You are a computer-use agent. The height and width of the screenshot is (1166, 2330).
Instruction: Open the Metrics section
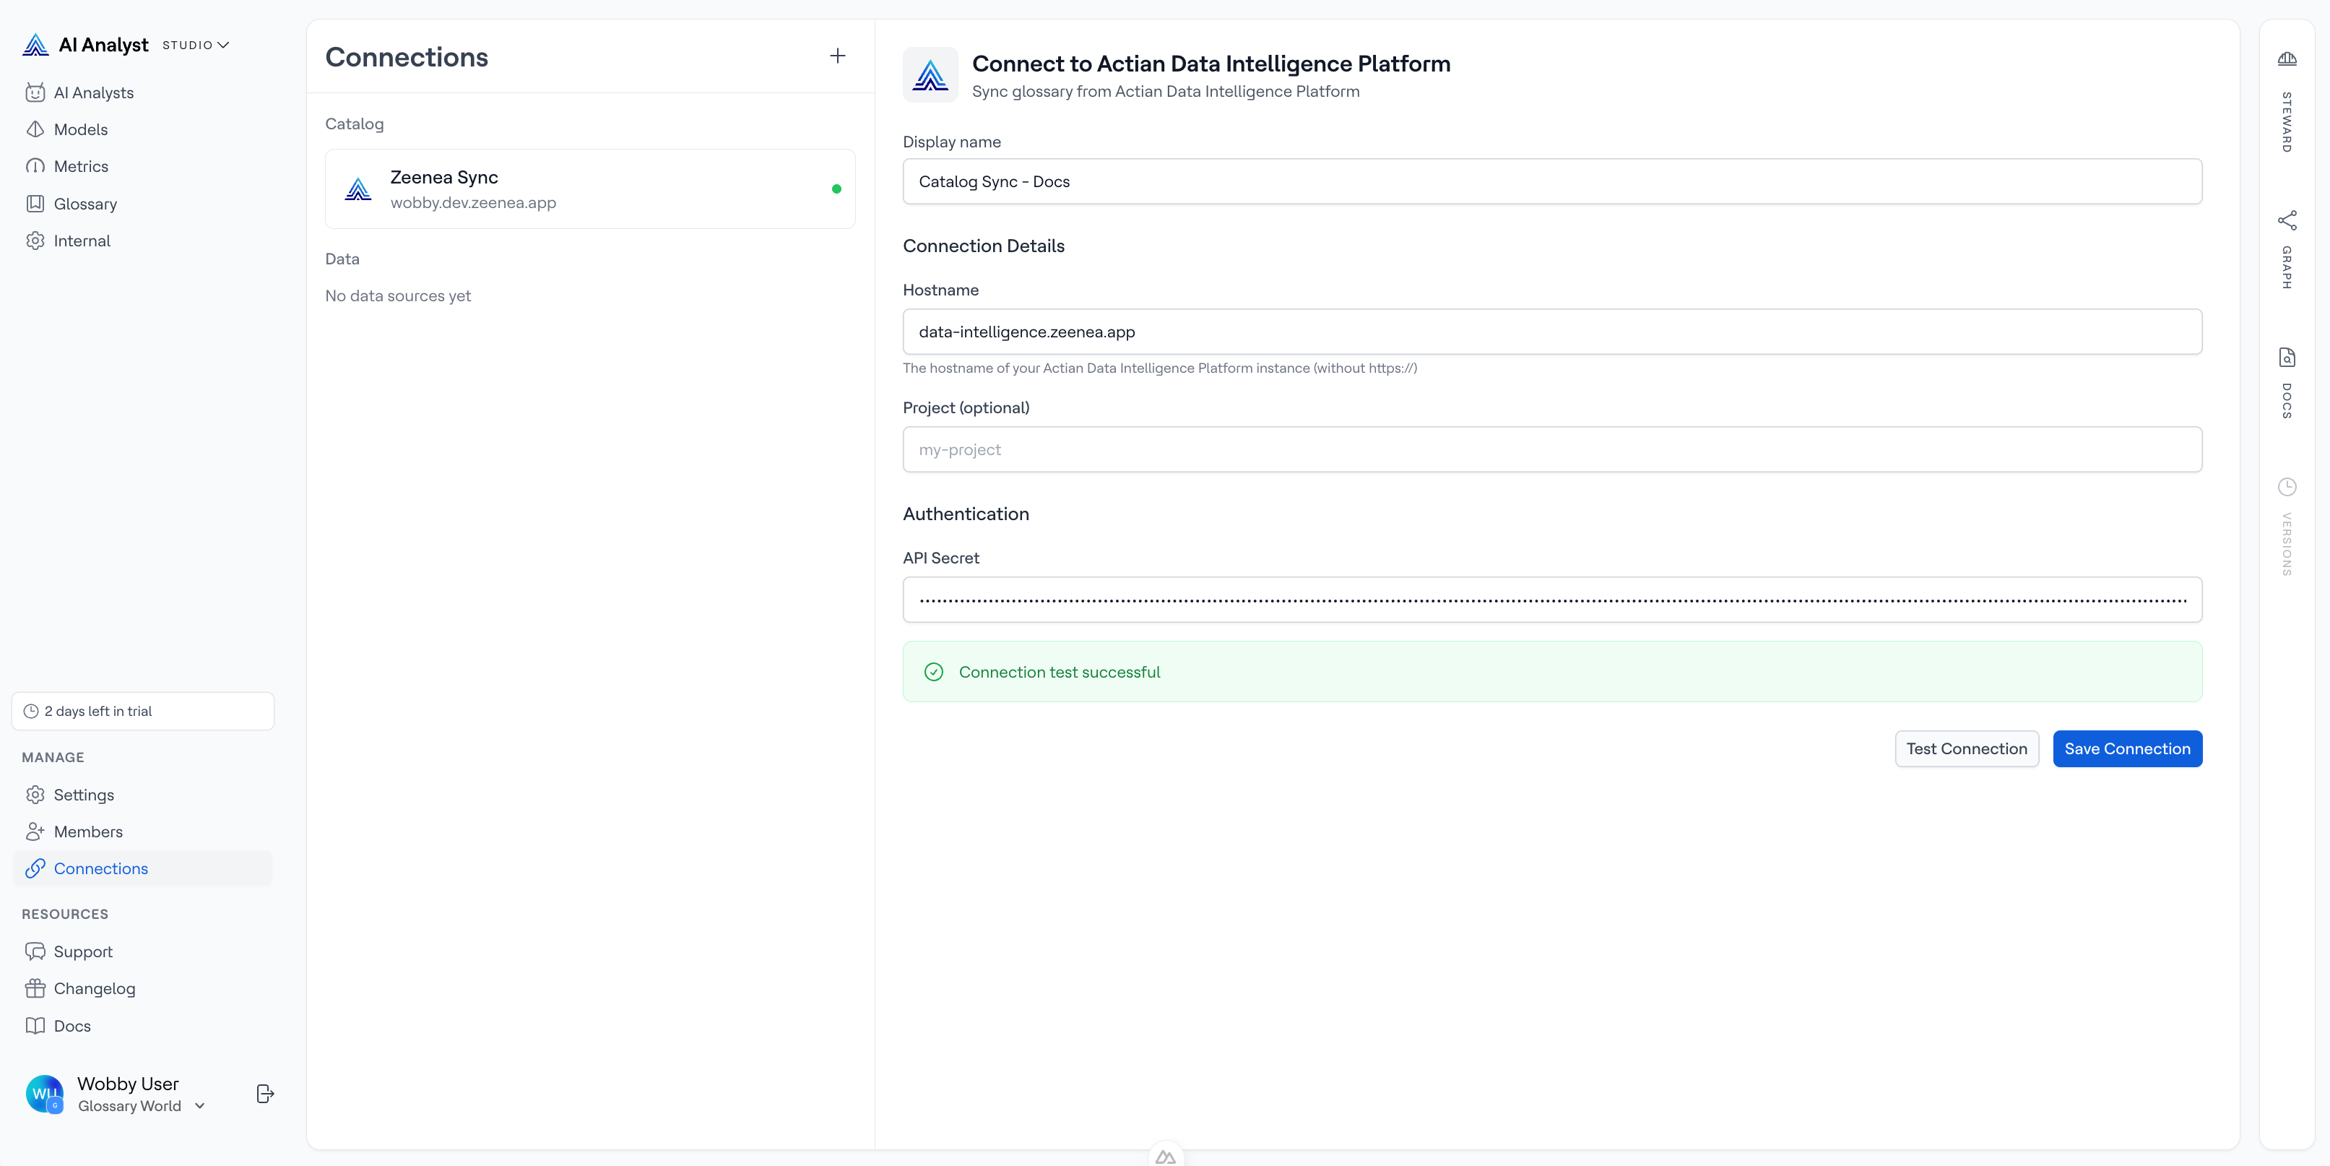79,166
